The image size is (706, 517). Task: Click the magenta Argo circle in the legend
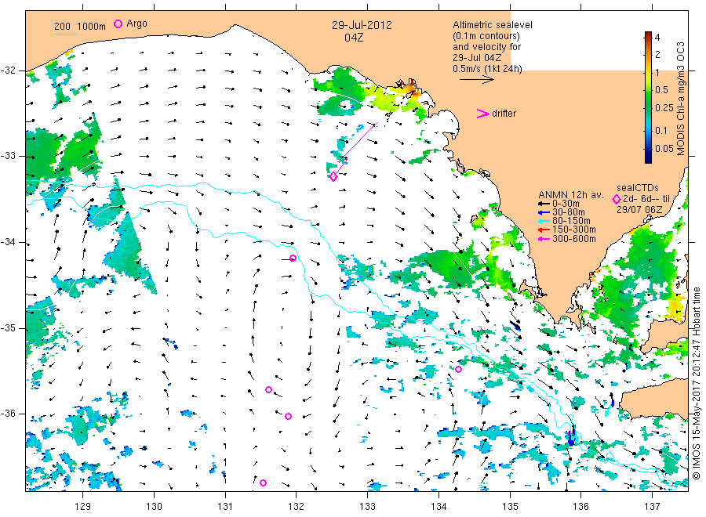click(x=118, y=23)
